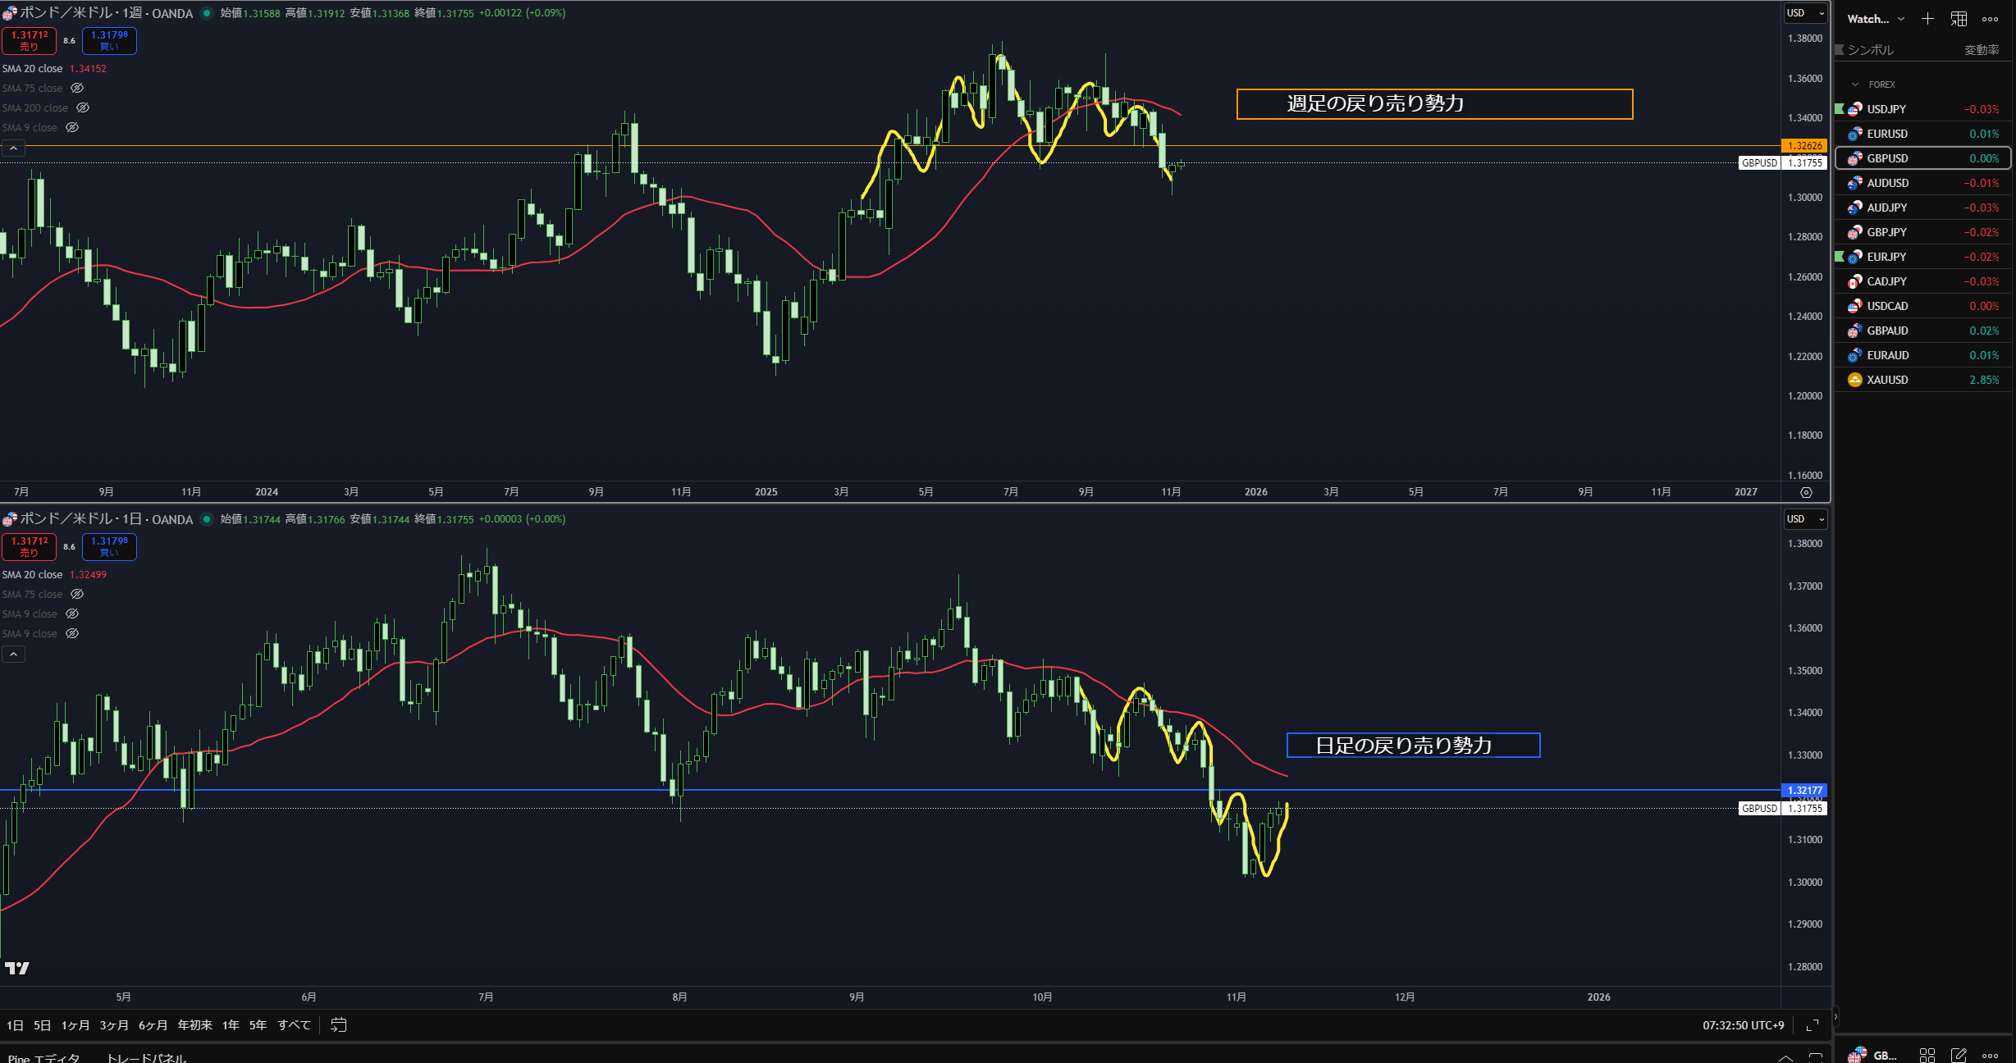Open the calendar go-to-date icon
Viewport: 2016px width, 1063px height.
click(x=338, y=1024)
